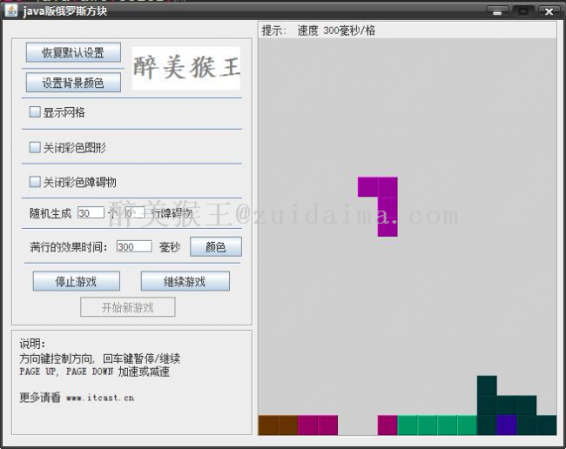566x449 pixels.
Task: Click the brown blocks at bottom-left of board
Action: (278, 426)
